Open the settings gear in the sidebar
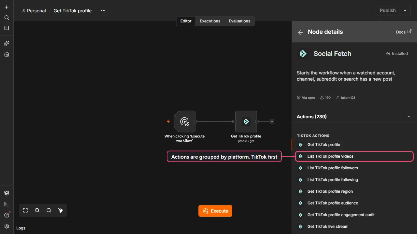 click(7, 226)
